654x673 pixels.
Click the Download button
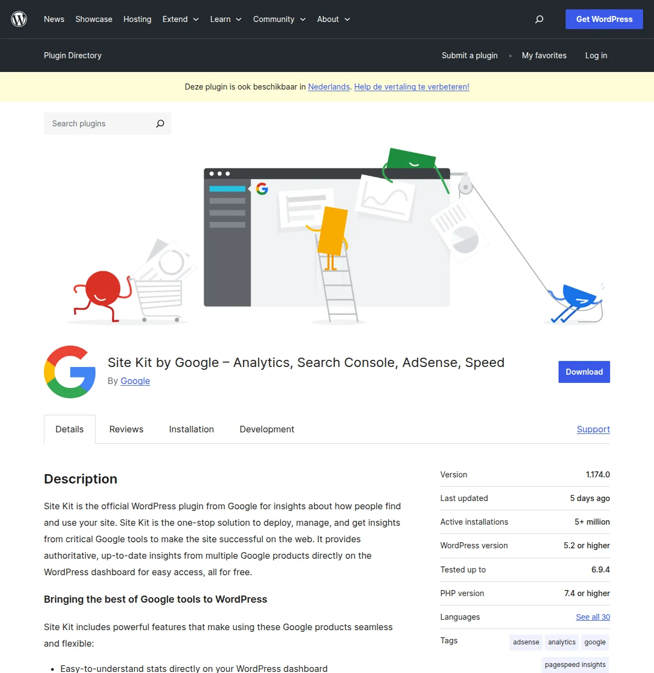[584, 372]
